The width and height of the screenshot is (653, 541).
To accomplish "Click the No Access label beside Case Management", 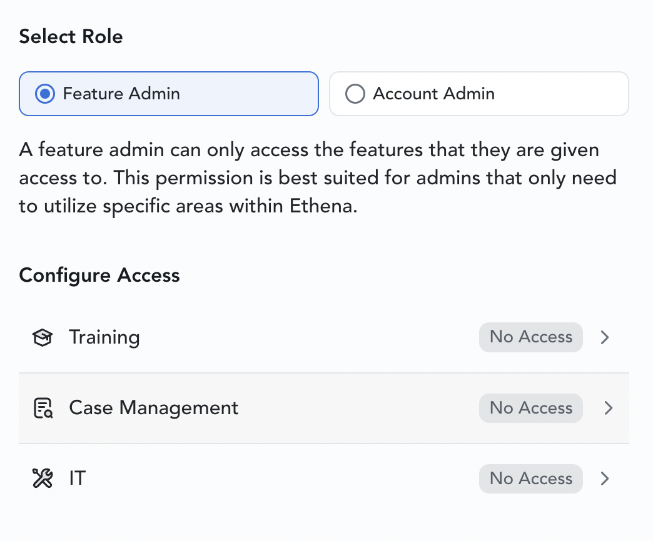I will 530,408.
